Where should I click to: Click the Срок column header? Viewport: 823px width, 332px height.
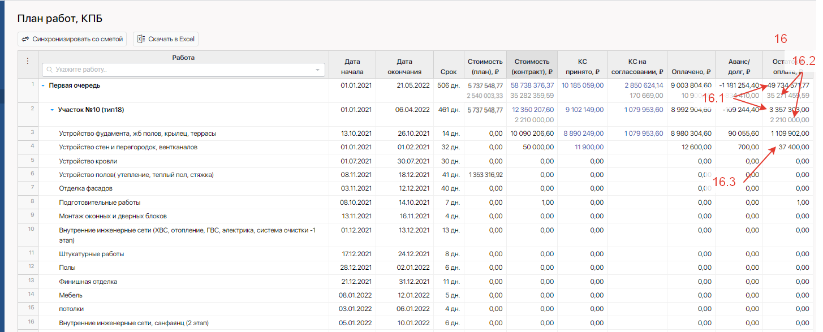point(448,72)
